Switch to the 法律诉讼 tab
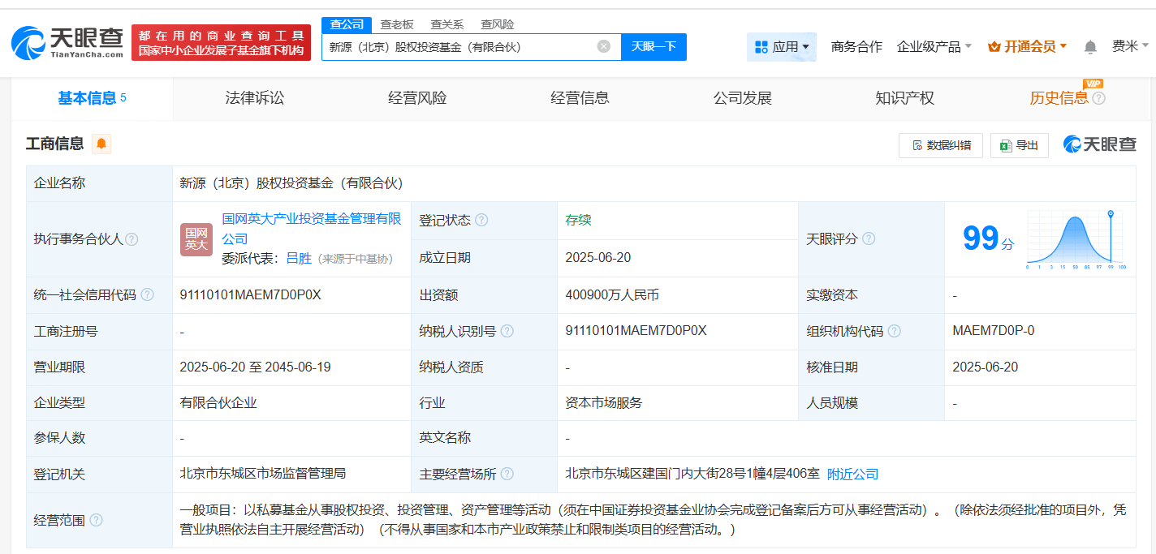 255,98
